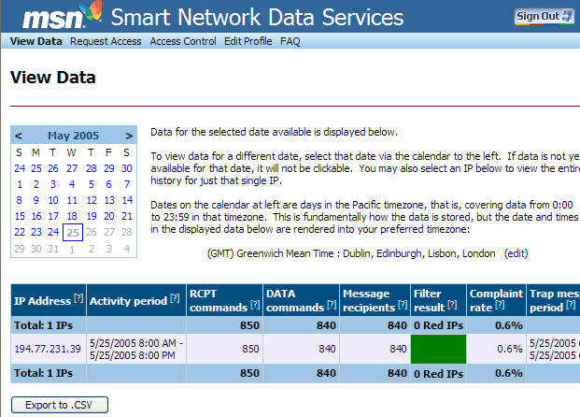Image resolution: width=580 pixels, height=417 pixels.
Task: Click the green filter result cell
Action: click(x=438, y=349)
